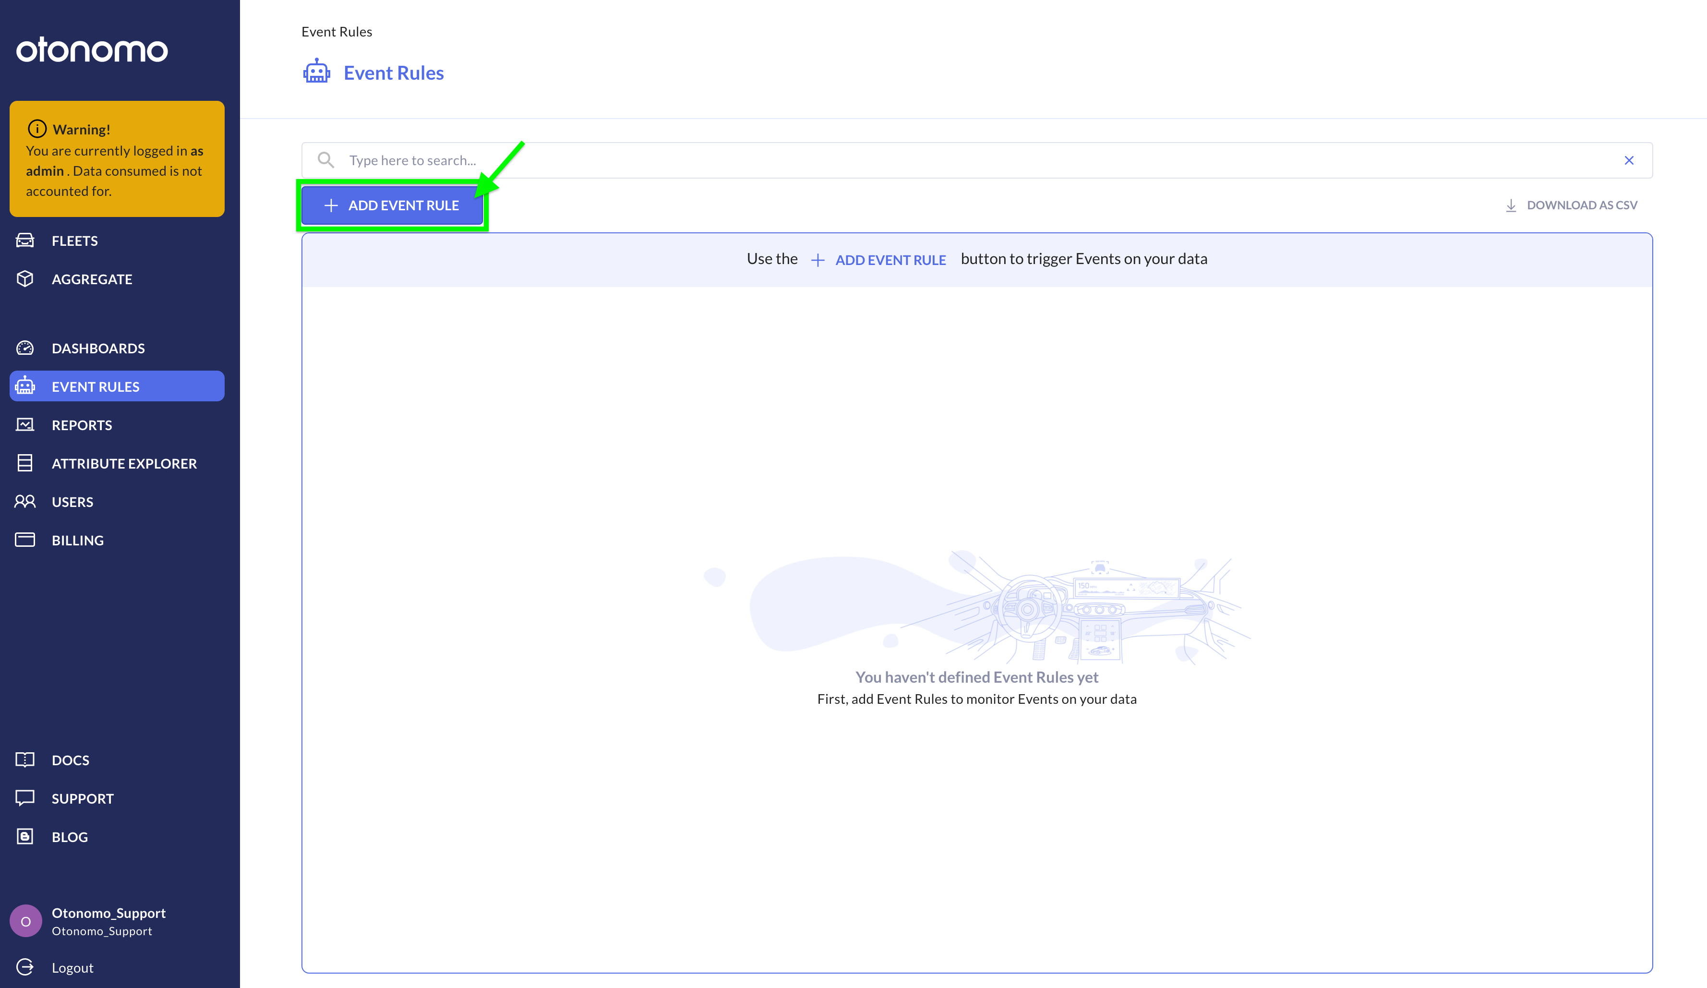The width and height of the screenshot is (1707, 988).
Task: Go to the Support menu item
Action: pyautogui.click(x=83, y=798)
